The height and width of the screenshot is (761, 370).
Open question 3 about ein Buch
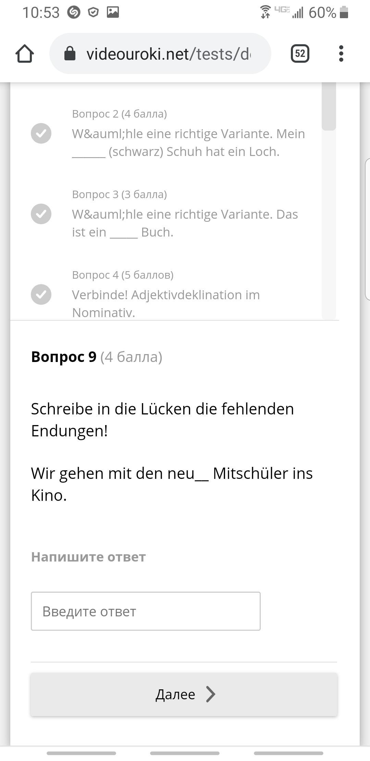click(185, 223)
